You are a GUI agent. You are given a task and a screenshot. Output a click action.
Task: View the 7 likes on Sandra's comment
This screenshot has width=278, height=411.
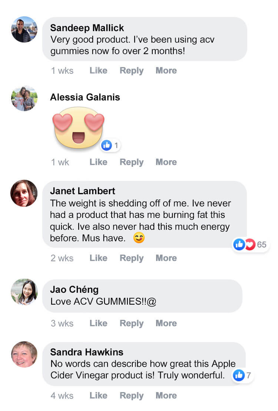point(242,375)
